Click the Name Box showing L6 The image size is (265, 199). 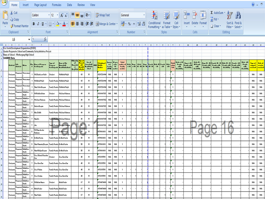14,40
